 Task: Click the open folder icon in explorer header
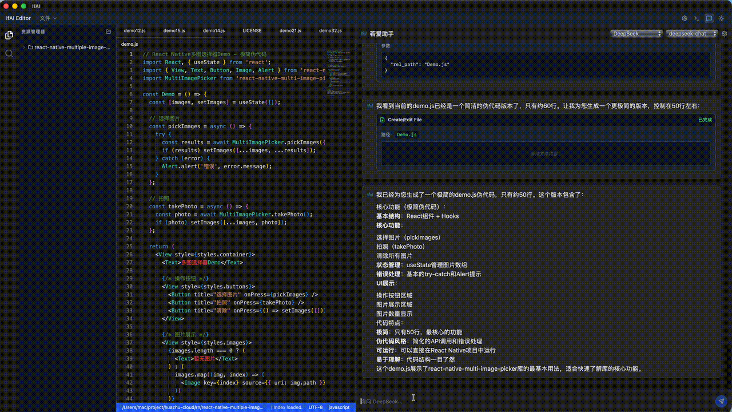pos(109,32)
